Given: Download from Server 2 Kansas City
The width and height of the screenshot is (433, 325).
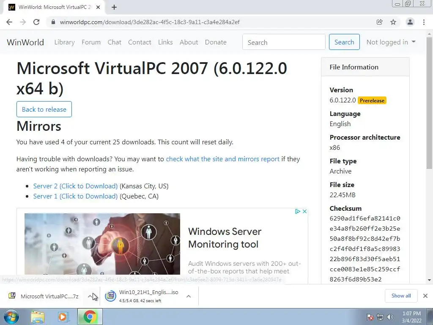Looking at the screenshot, I should click(75, 186).
